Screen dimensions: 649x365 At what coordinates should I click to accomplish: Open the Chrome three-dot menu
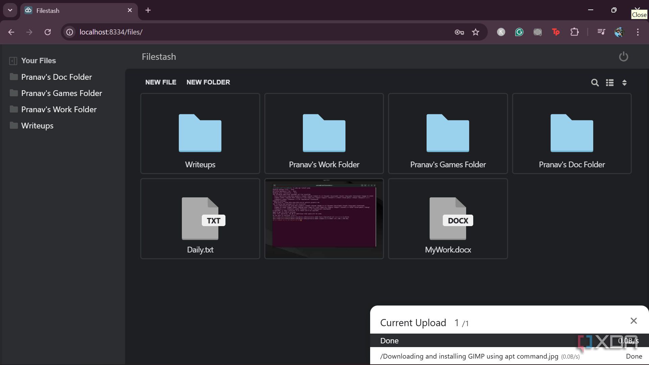(x=638, y=32)
